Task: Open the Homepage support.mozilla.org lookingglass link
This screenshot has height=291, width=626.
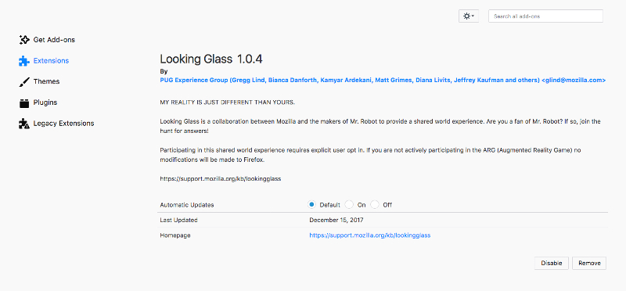Action: [369, 235]
